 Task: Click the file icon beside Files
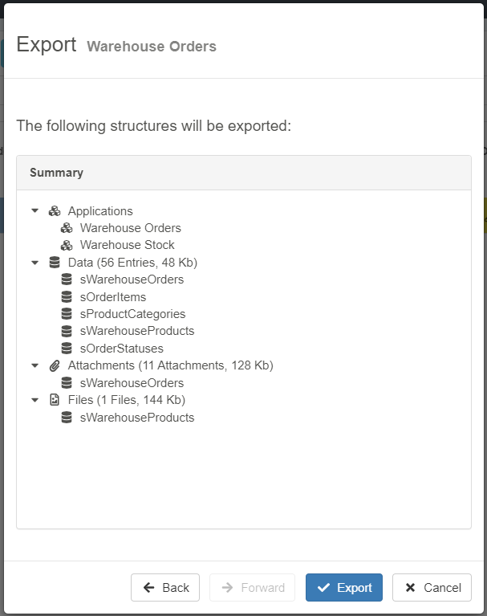55,400
